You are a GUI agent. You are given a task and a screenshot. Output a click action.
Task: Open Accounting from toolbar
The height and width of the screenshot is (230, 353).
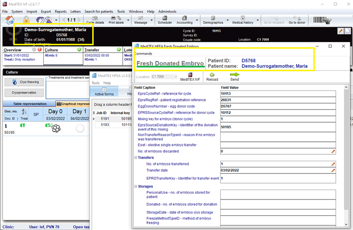click(184, 20)
